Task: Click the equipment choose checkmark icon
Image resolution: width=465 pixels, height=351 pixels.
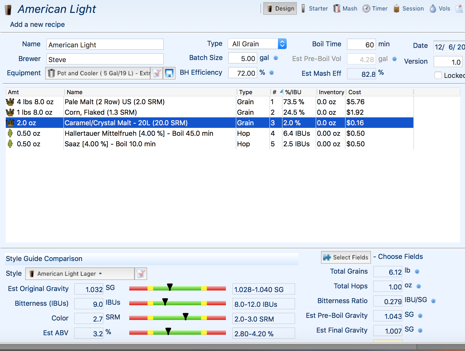Action: (x=157, y=73)
